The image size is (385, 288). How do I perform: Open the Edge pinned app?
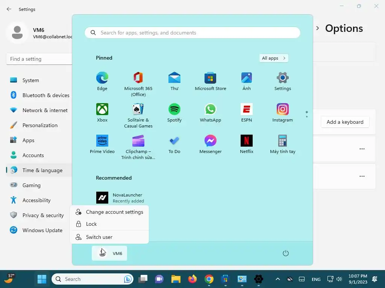click(x=102, y=81)
